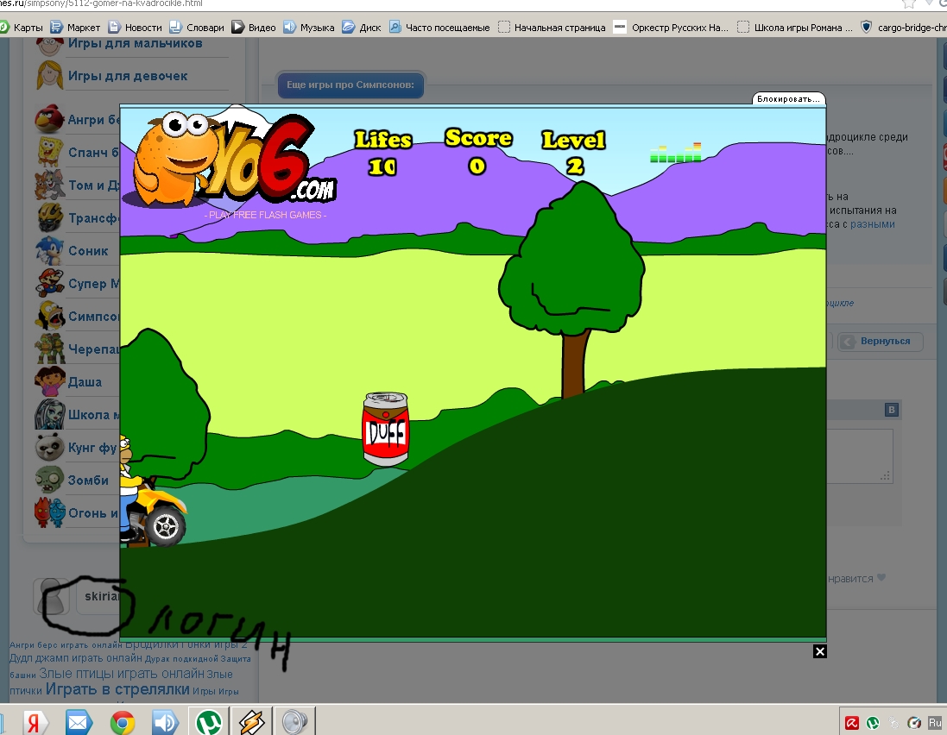Image resolution: width=947 pixels, height=735 pixels.
Task: Click the back arrow icon on Вернуться
Action: [848, 342]
